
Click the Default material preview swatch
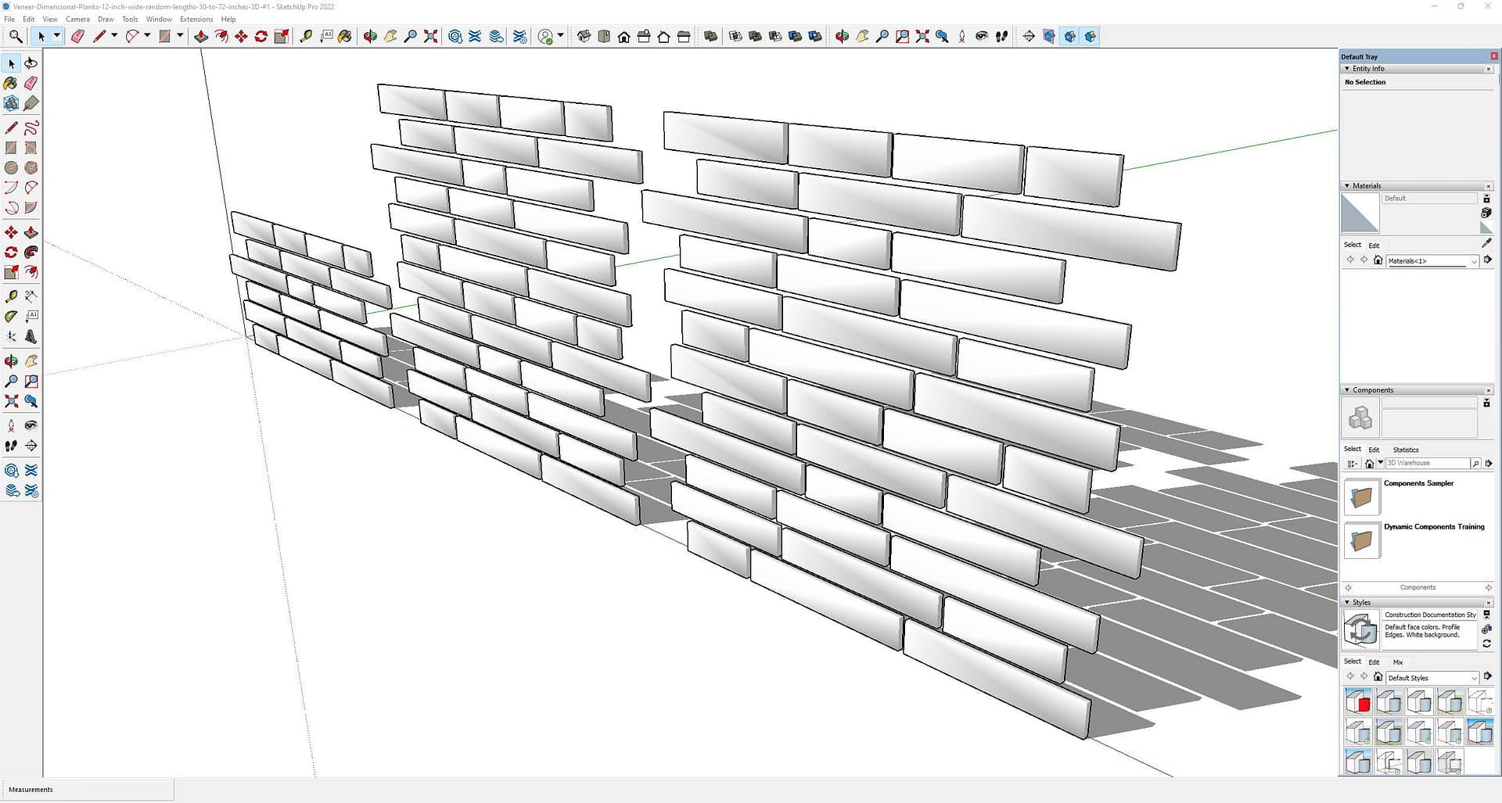pos(1360,213)
